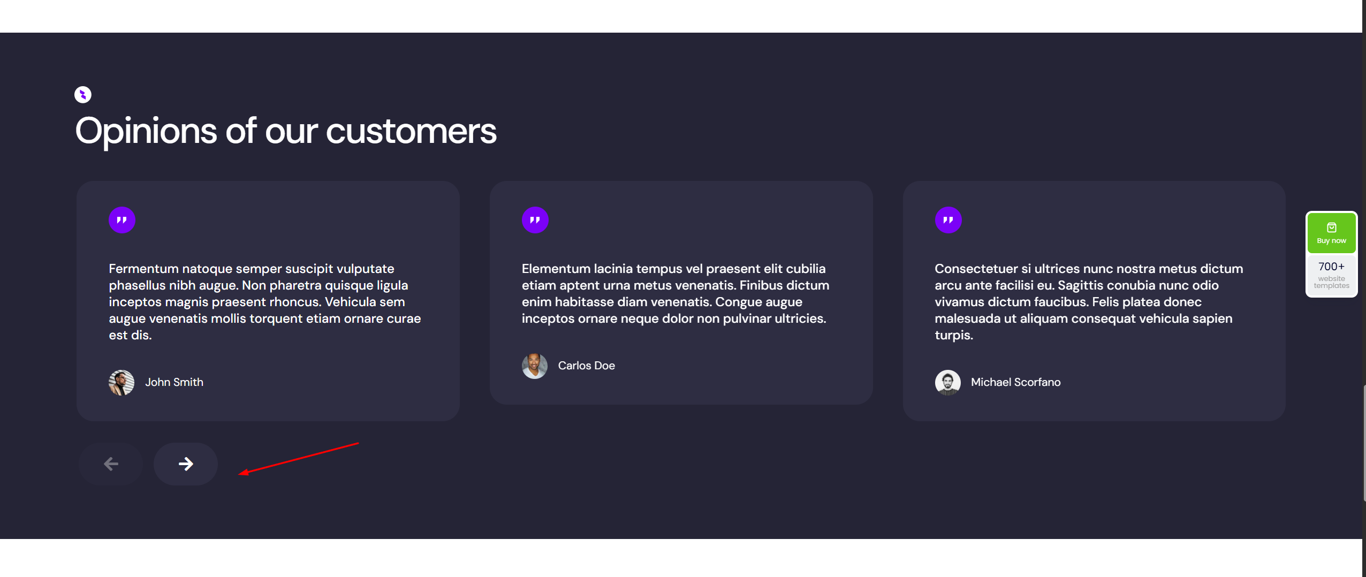Click the "Elementum lacinia" testimonial text
The image size is (1366, 577).
pyautogui.click(x=676, y=293)
